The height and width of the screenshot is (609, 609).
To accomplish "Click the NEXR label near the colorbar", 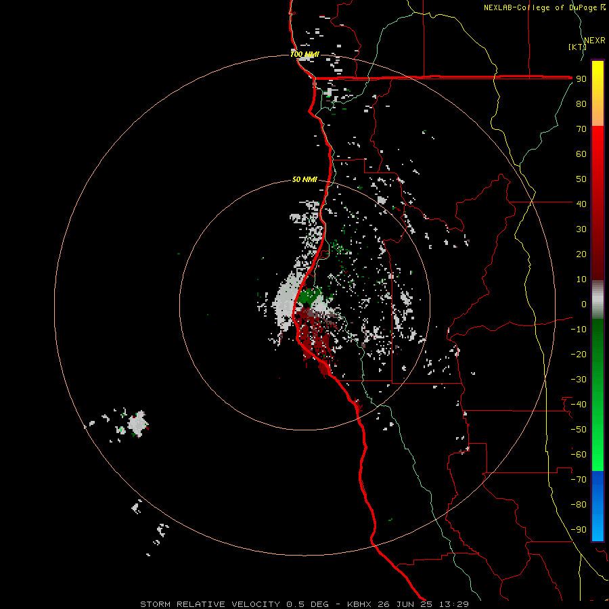I will click(595, 40).
